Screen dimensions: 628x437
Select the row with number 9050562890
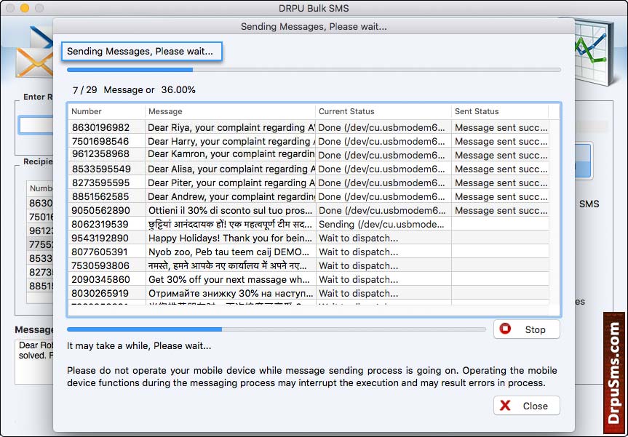coord(309,210)
